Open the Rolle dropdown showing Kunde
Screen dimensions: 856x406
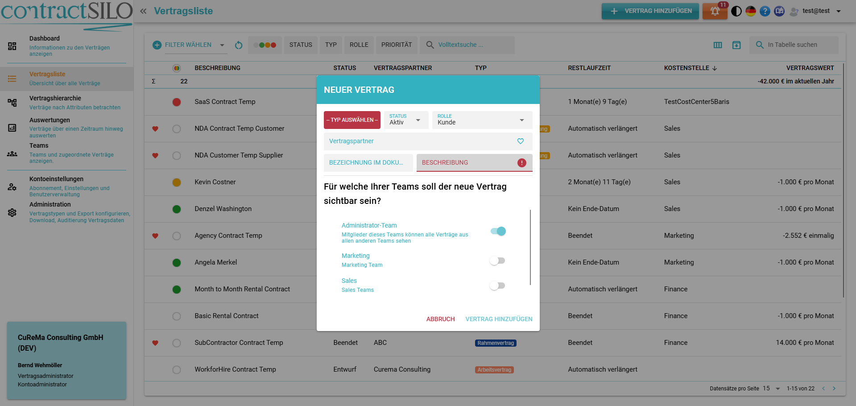(482, 120)
